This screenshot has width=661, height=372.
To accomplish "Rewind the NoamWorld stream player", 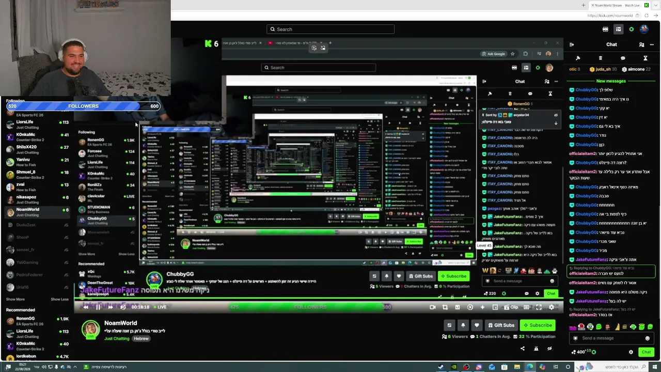I will (86, 307).
